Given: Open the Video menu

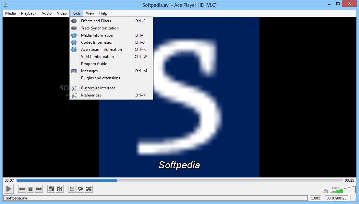Looking at the screenshot, I should (x=62, y=13).
